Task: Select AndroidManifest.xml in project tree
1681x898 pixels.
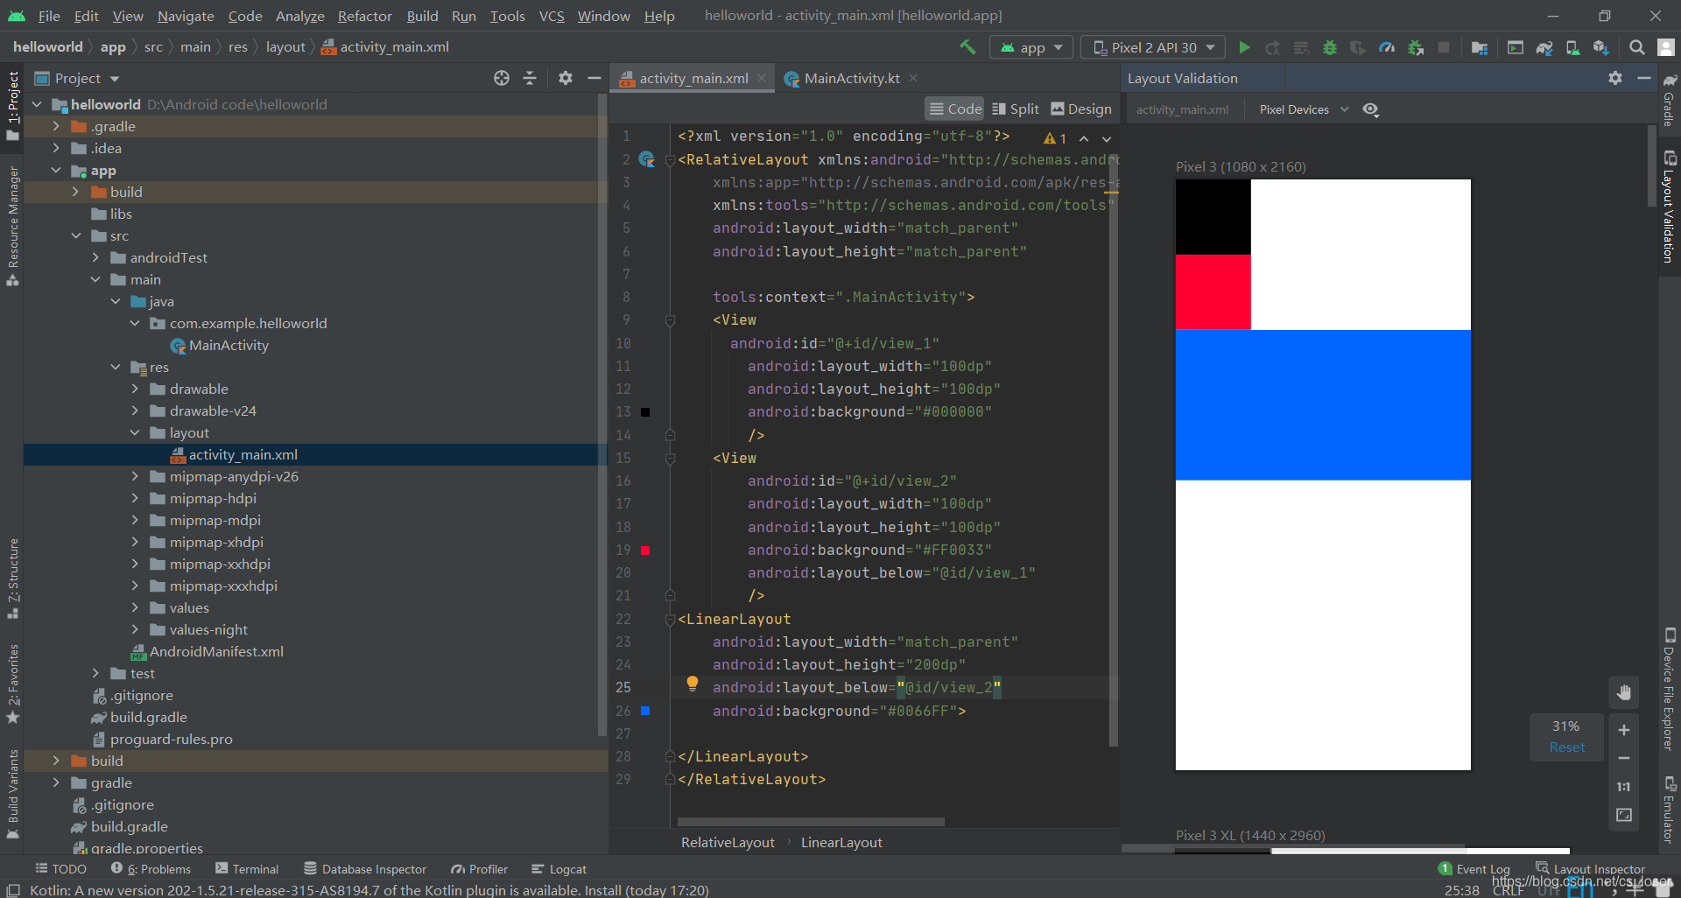Action: 216,651
